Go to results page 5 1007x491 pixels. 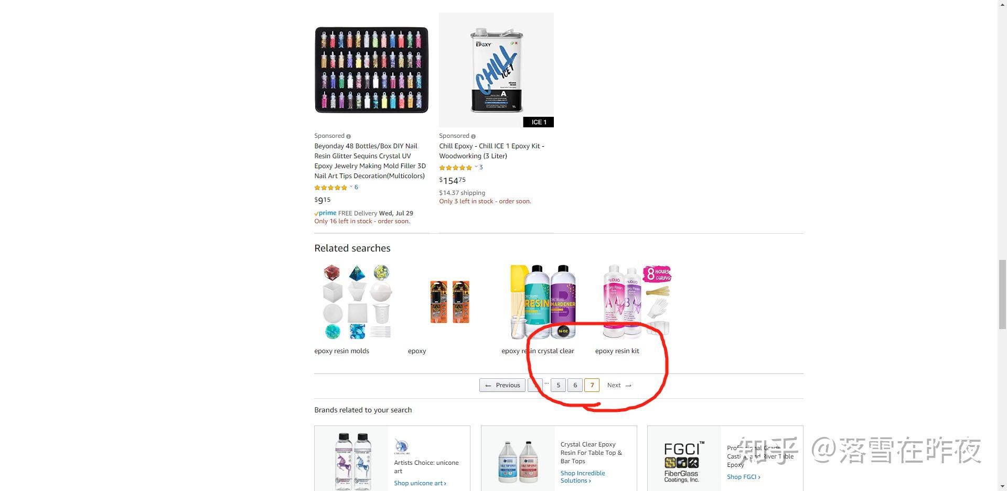(x=558, y=385)
